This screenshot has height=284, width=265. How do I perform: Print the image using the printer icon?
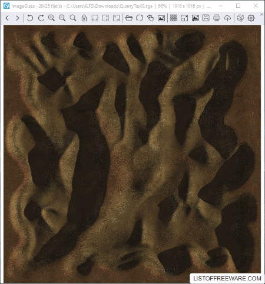pyautogui.click(x=217, y=18)
